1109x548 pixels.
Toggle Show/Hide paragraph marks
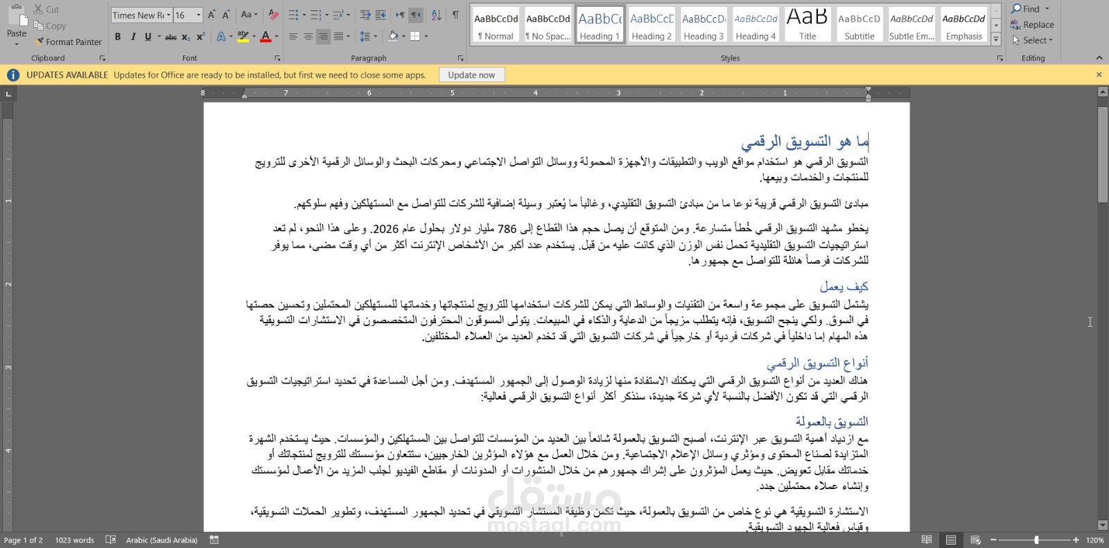pos(455,15)
